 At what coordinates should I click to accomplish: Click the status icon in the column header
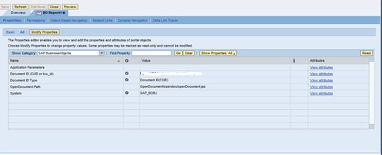click(x=127, y=60)
